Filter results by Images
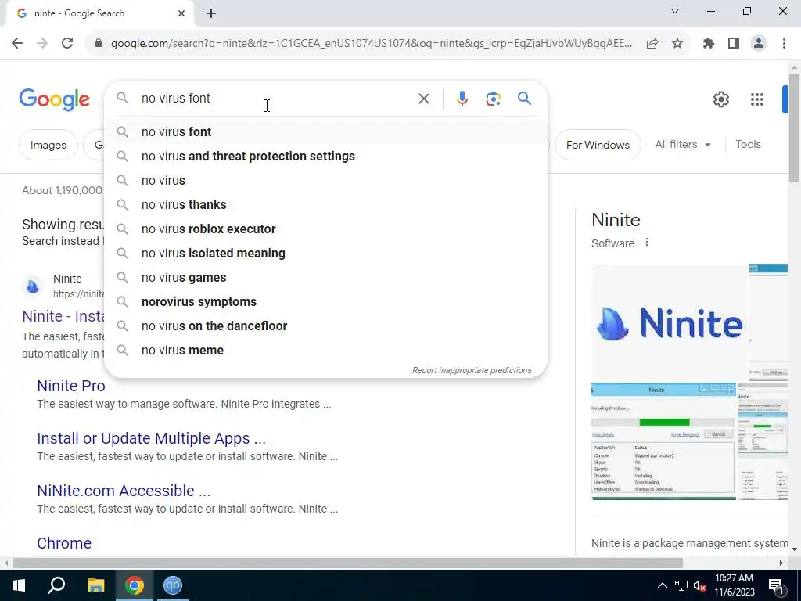801x601 pixels. 48,145
